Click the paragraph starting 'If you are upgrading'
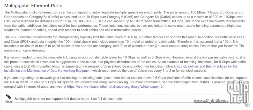This screenshot has width=253, height=110. (125, 82)
